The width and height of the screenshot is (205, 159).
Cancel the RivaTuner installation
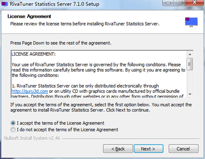(x=183, y=149)
